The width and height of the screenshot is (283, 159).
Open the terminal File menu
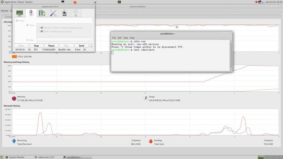click(114, 38)
